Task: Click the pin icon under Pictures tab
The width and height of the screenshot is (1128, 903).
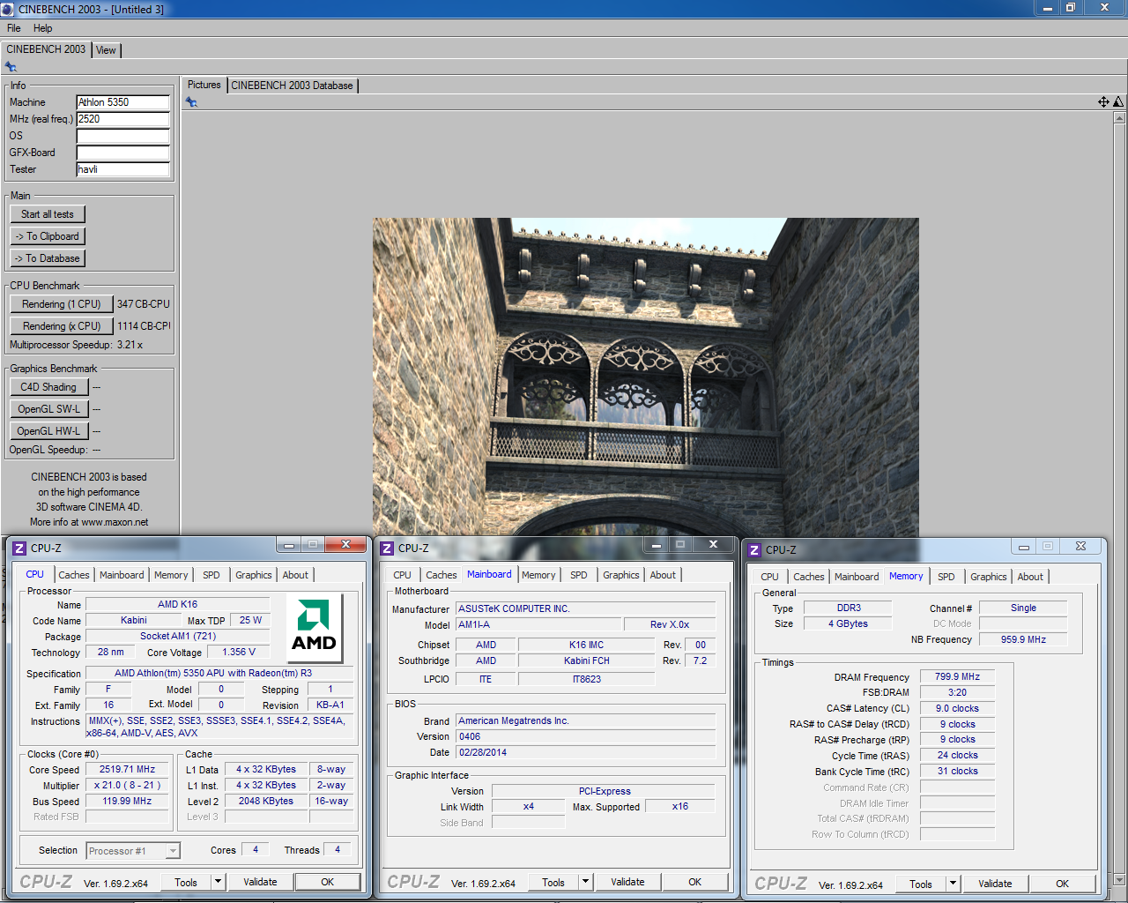Action: click(x=191, y=102)
